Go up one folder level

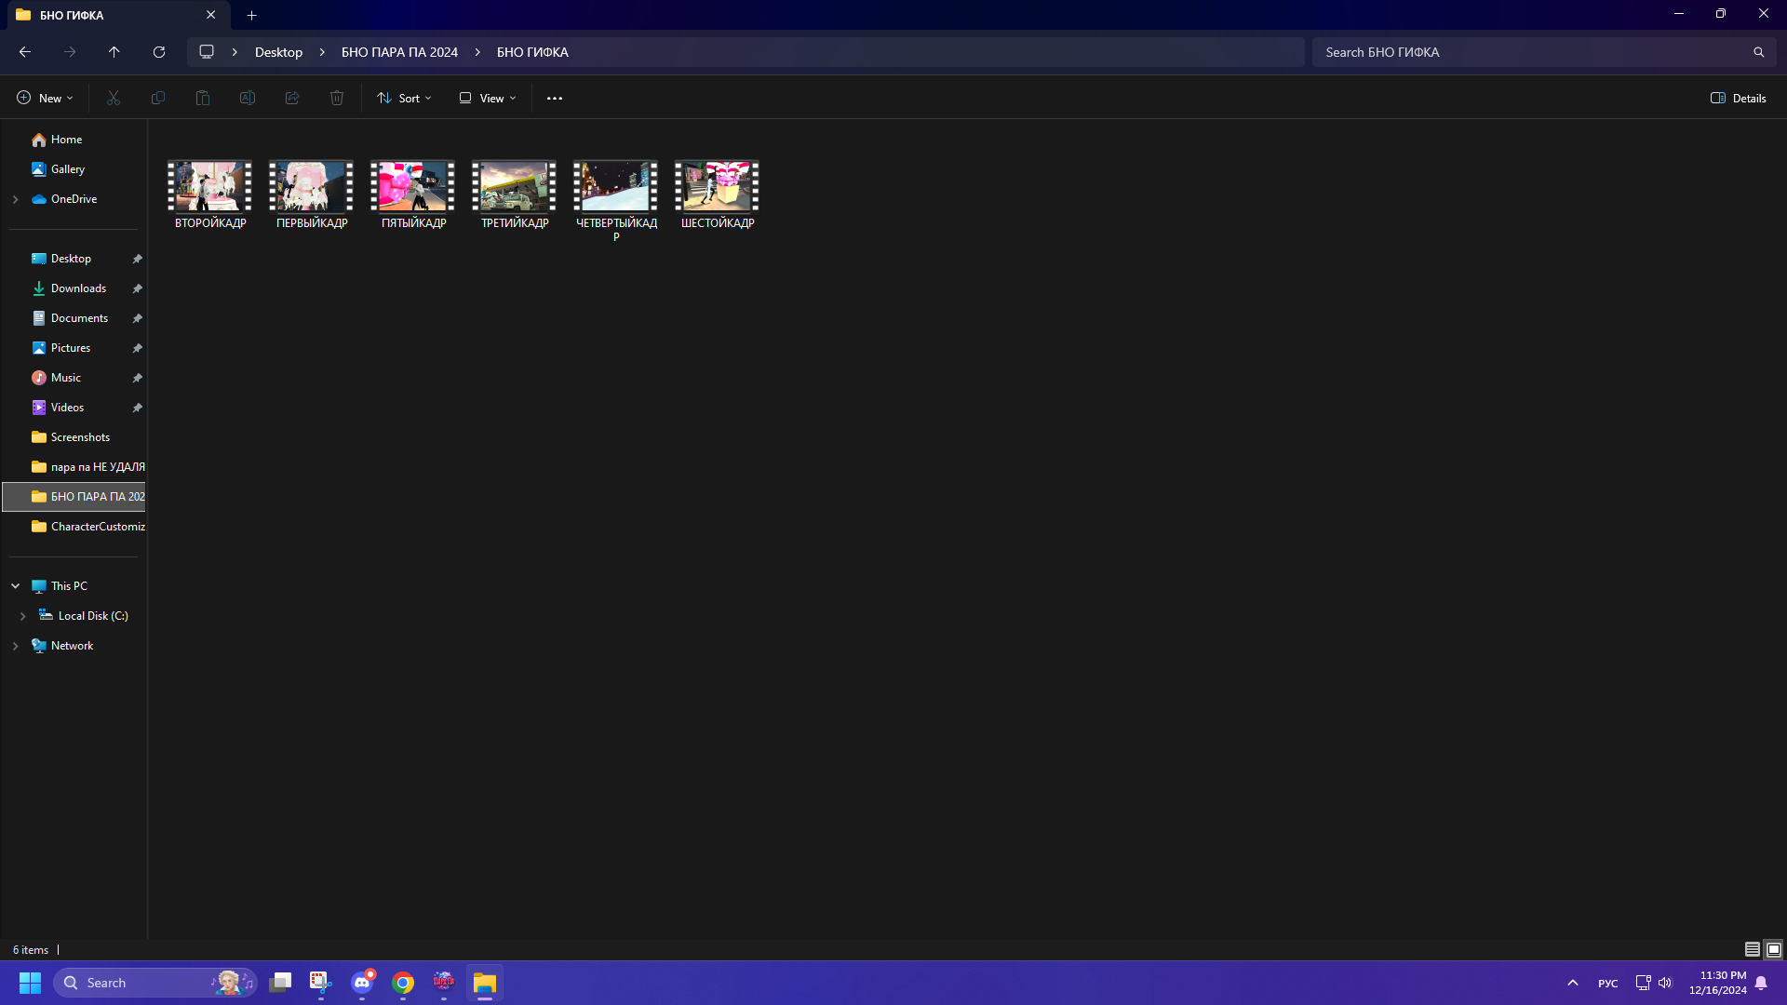114,52
